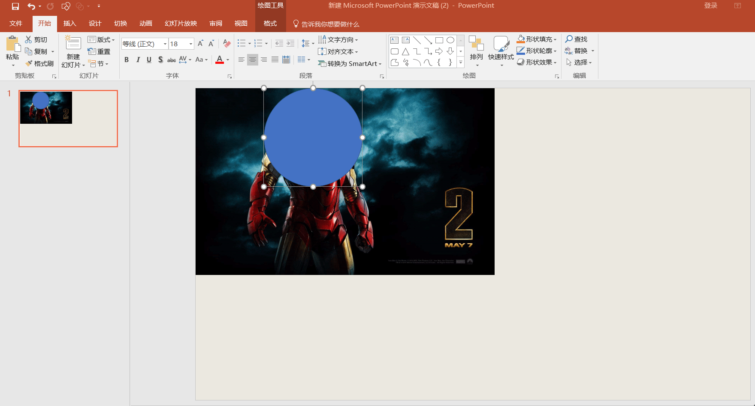
Task: Open the Layout (版式) dropdown
Action: pos(101,39)
